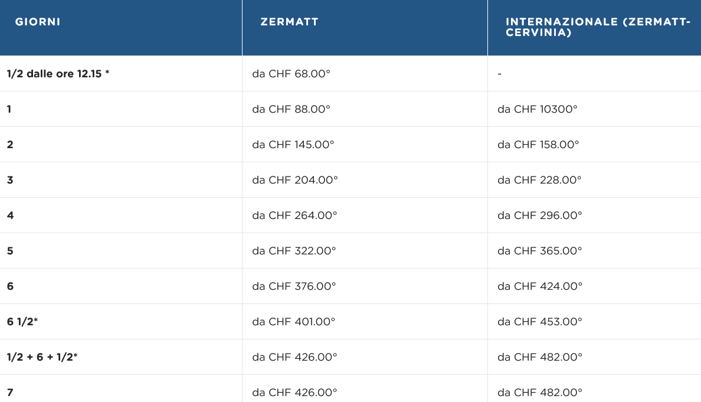701x402 pixels.
Task: Click international 2-day price CHF 158.00
Action: [538, 145]
